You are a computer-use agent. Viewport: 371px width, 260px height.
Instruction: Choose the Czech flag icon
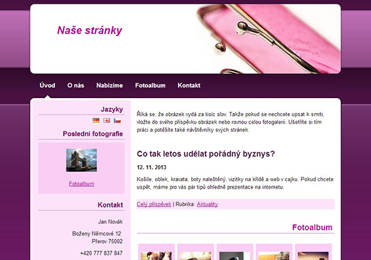(117, 121)
